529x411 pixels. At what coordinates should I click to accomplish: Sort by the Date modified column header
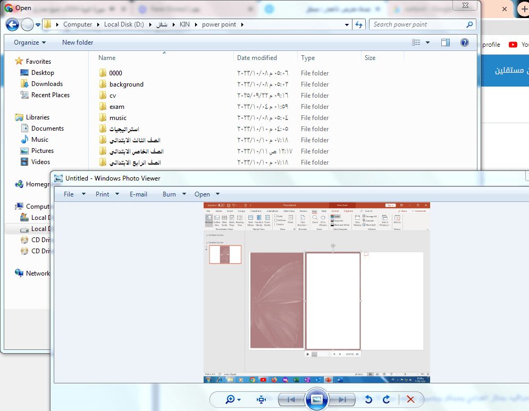257,58
